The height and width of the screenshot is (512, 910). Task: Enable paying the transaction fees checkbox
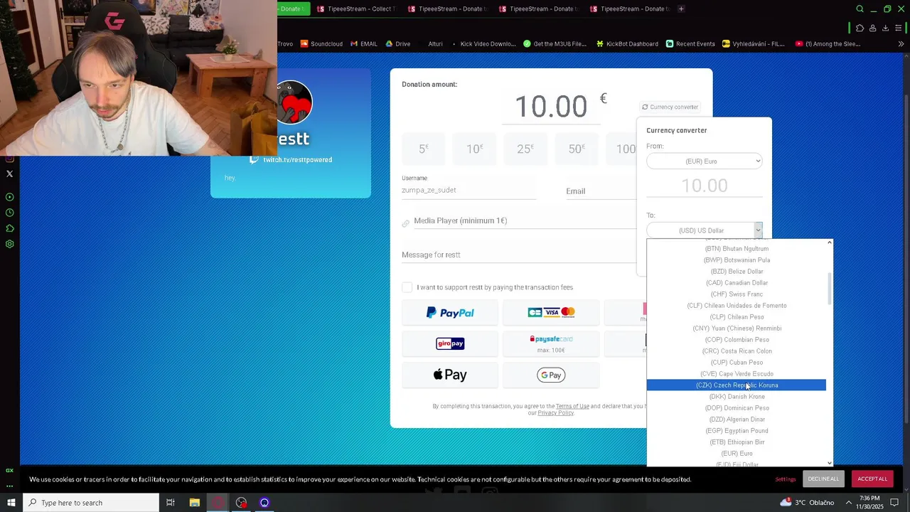(x=407, y=287)
